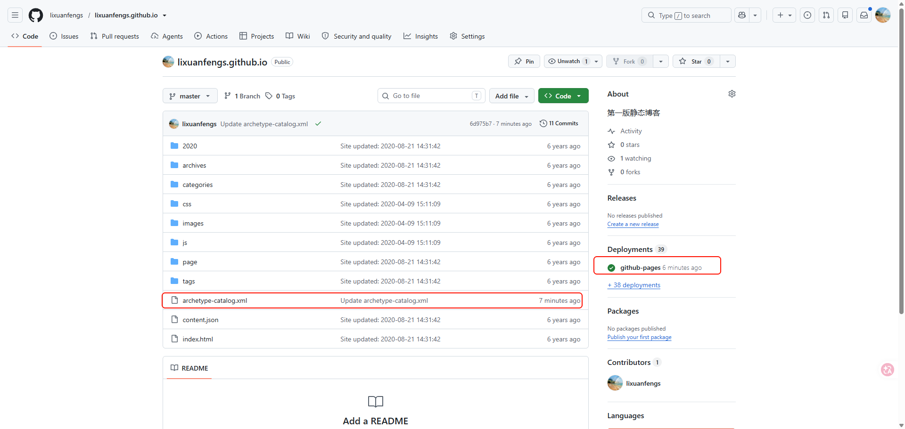Star this repository
Viewport: 905px width, 429px height.
697,61
